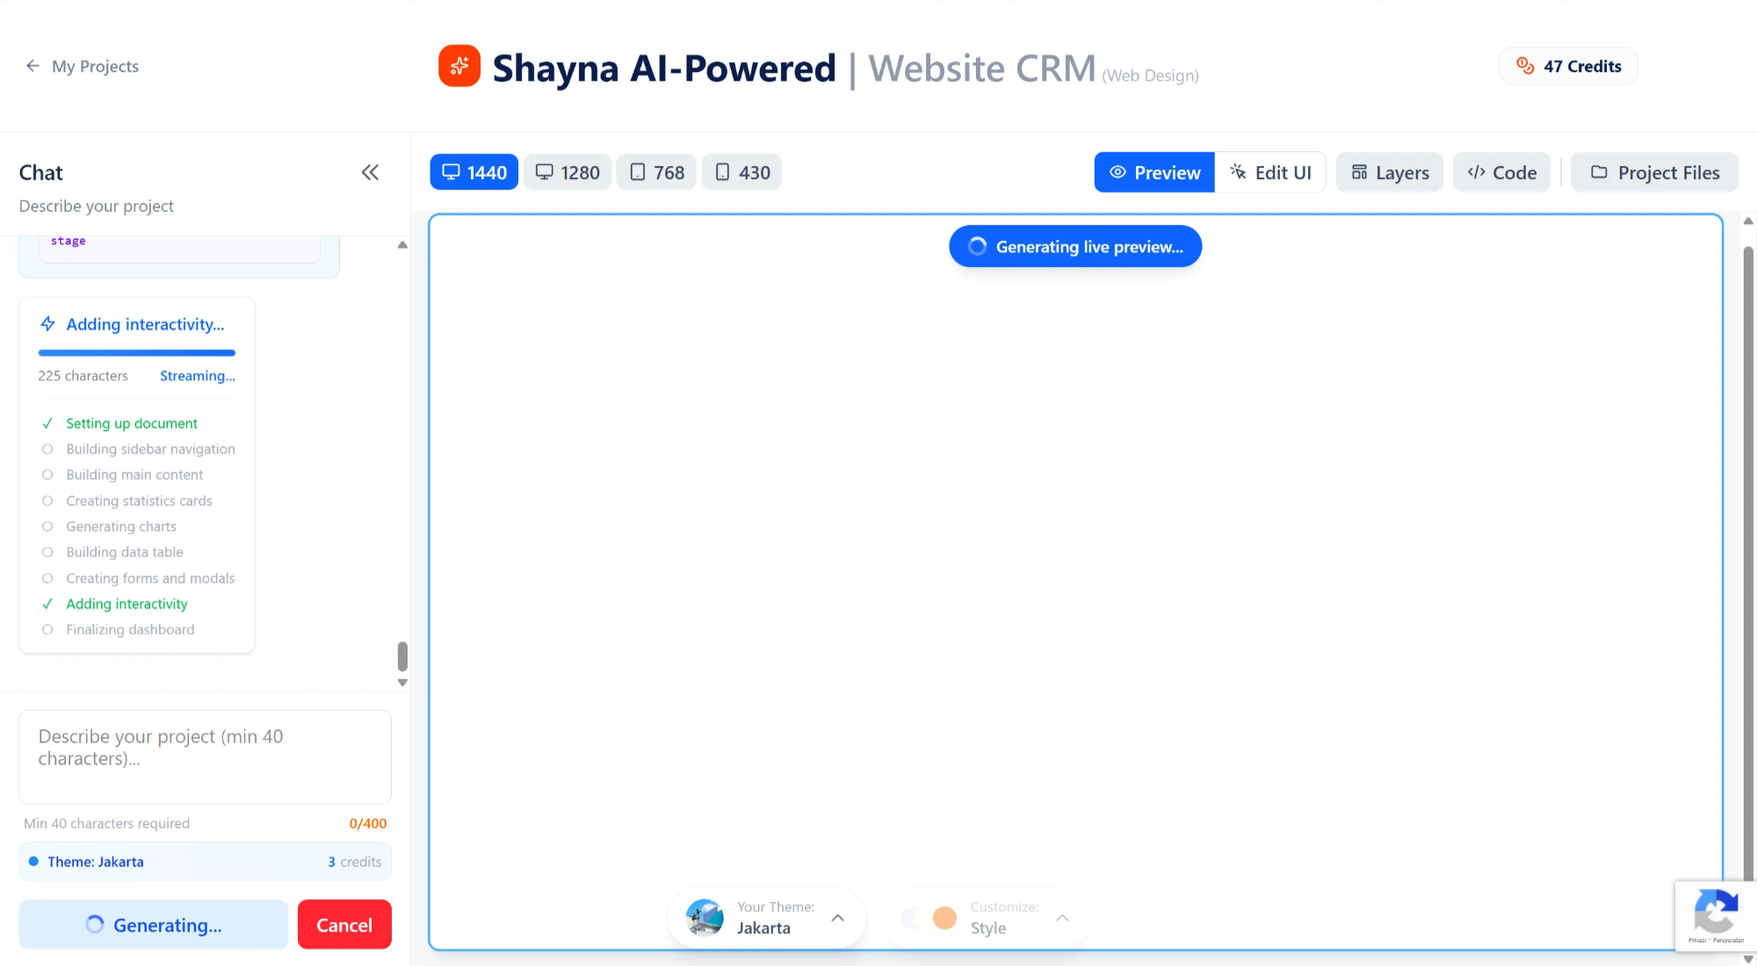Click the lightning icon beside Adding interactivity

coord(48,324)
